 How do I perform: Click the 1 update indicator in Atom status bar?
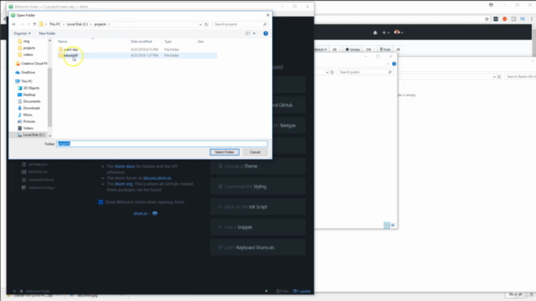(x=301, y=292)
